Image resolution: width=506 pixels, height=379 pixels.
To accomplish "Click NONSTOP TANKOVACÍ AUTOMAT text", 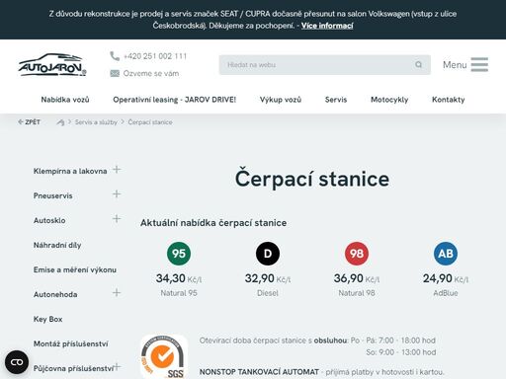I will (259, 372).
